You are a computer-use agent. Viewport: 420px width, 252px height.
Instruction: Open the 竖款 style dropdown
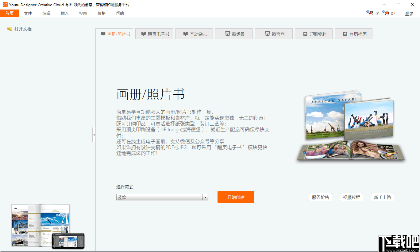(x=160, y=197)
